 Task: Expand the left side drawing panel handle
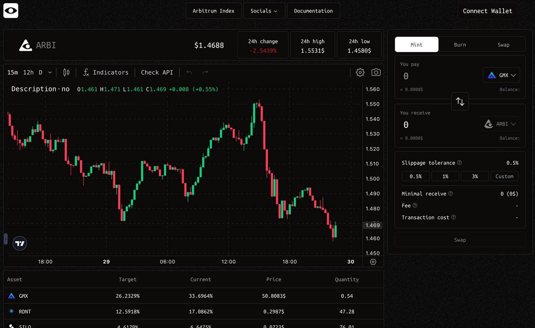pyautogui.click(x=6, y=239)
